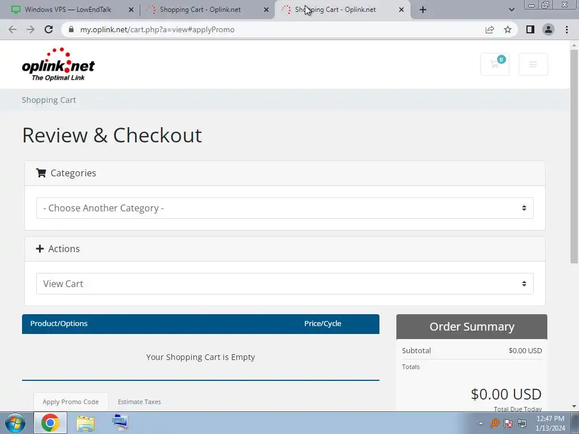
Task: Click scrollbar down arrow
Action: pos(574,406)
